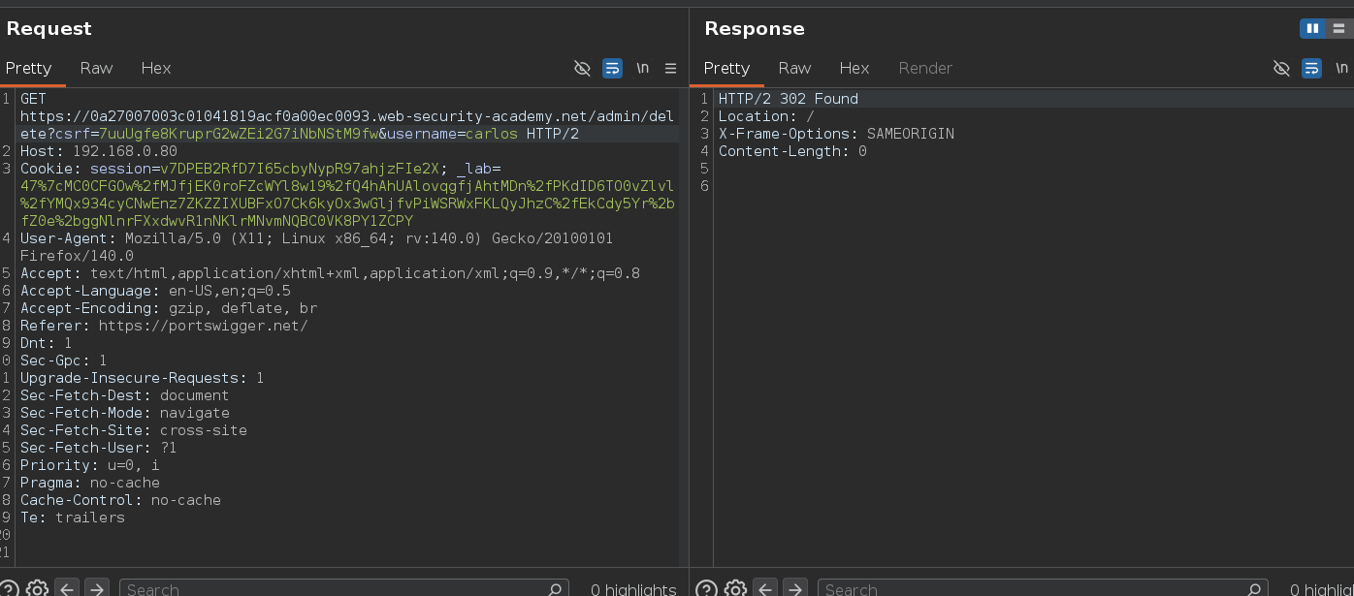Go to previous search match in Response

click(765, 588)
